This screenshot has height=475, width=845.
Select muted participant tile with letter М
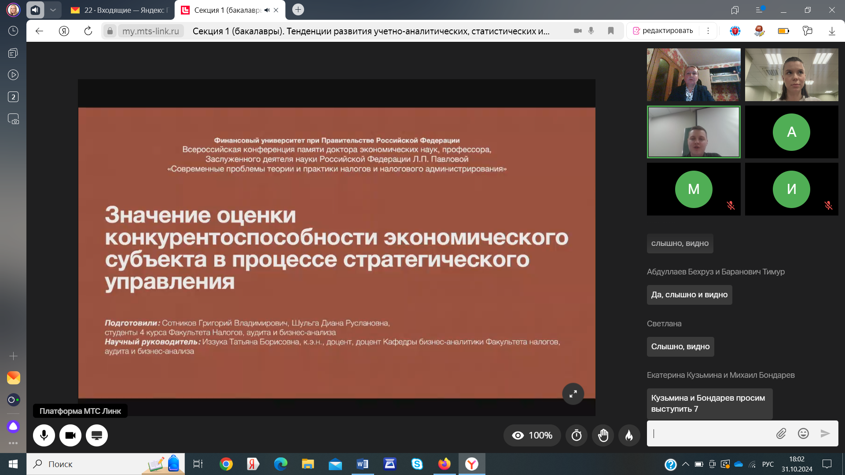(x=694, y=189)
